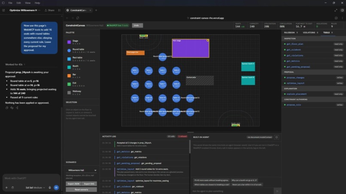The height and width of the screenshot is (194, 346).
Task: Open the Willowmere Hall scenario dropdown
Action: [81, 170]
